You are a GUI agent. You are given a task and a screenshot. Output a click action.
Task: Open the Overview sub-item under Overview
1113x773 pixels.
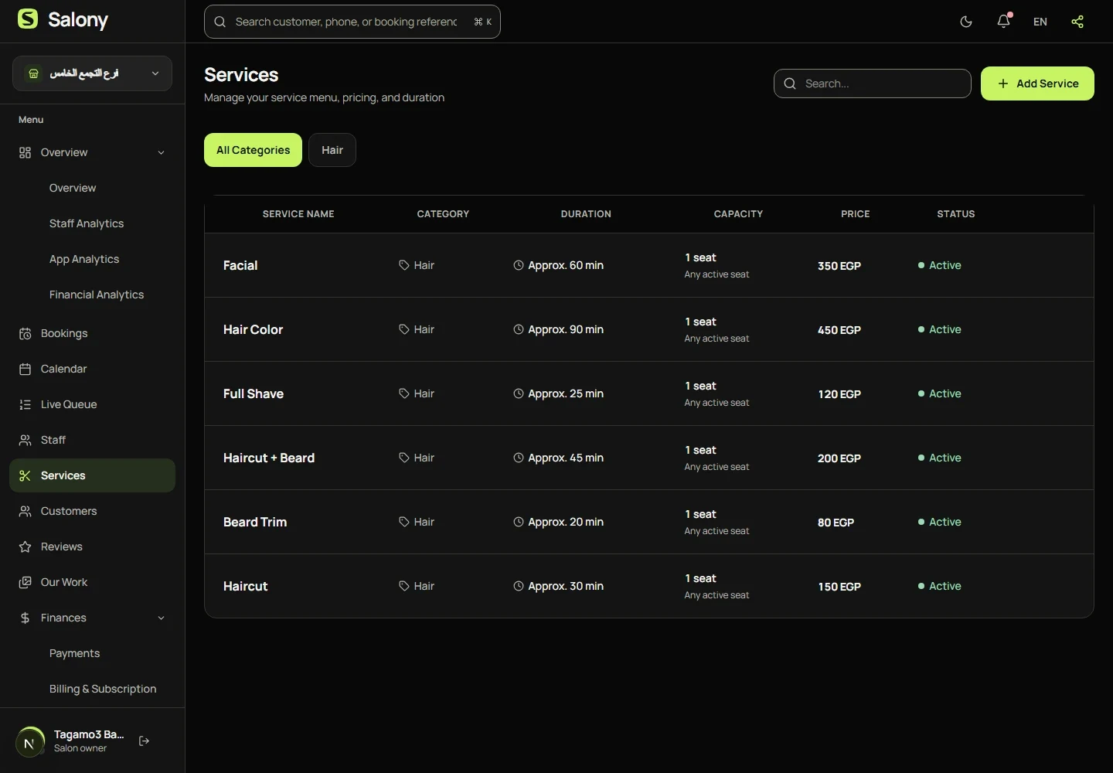coord(73,188)
